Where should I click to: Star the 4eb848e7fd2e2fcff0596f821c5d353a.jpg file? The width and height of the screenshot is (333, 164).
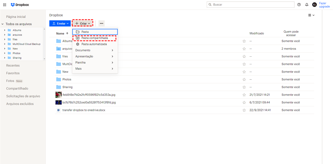coord(244,95)
